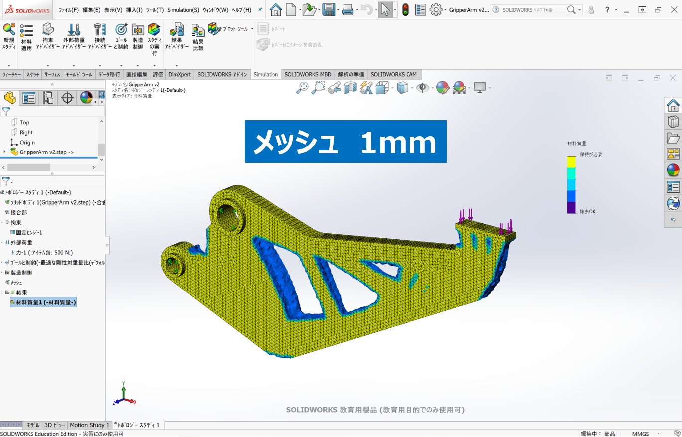The width and height of the screenshot is (682, 437).
Task: Click the Zoom to Fit icon
Action: coord(302,88)
